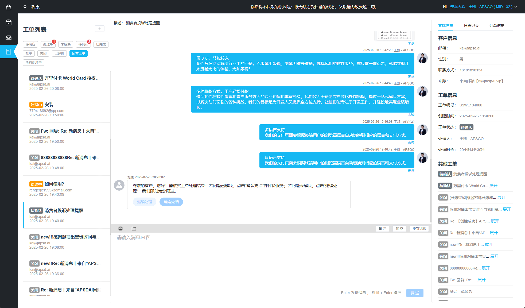Expand the Fw: 回复 ticket in 其他工单
525x308 pixels.
481,280
